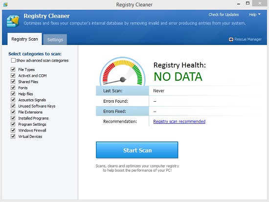Screen dimensions: 269x202
Task: Close the Registry Cleaner window
Action: pos(260,3)
